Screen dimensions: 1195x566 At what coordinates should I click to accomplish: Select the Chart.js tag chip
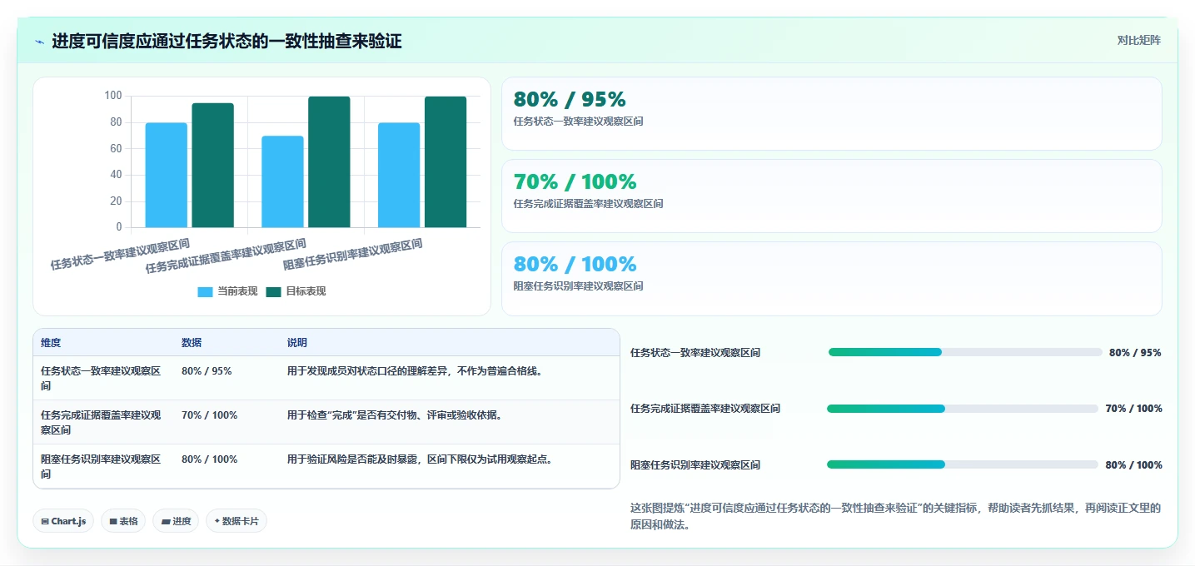click(63, 521)
